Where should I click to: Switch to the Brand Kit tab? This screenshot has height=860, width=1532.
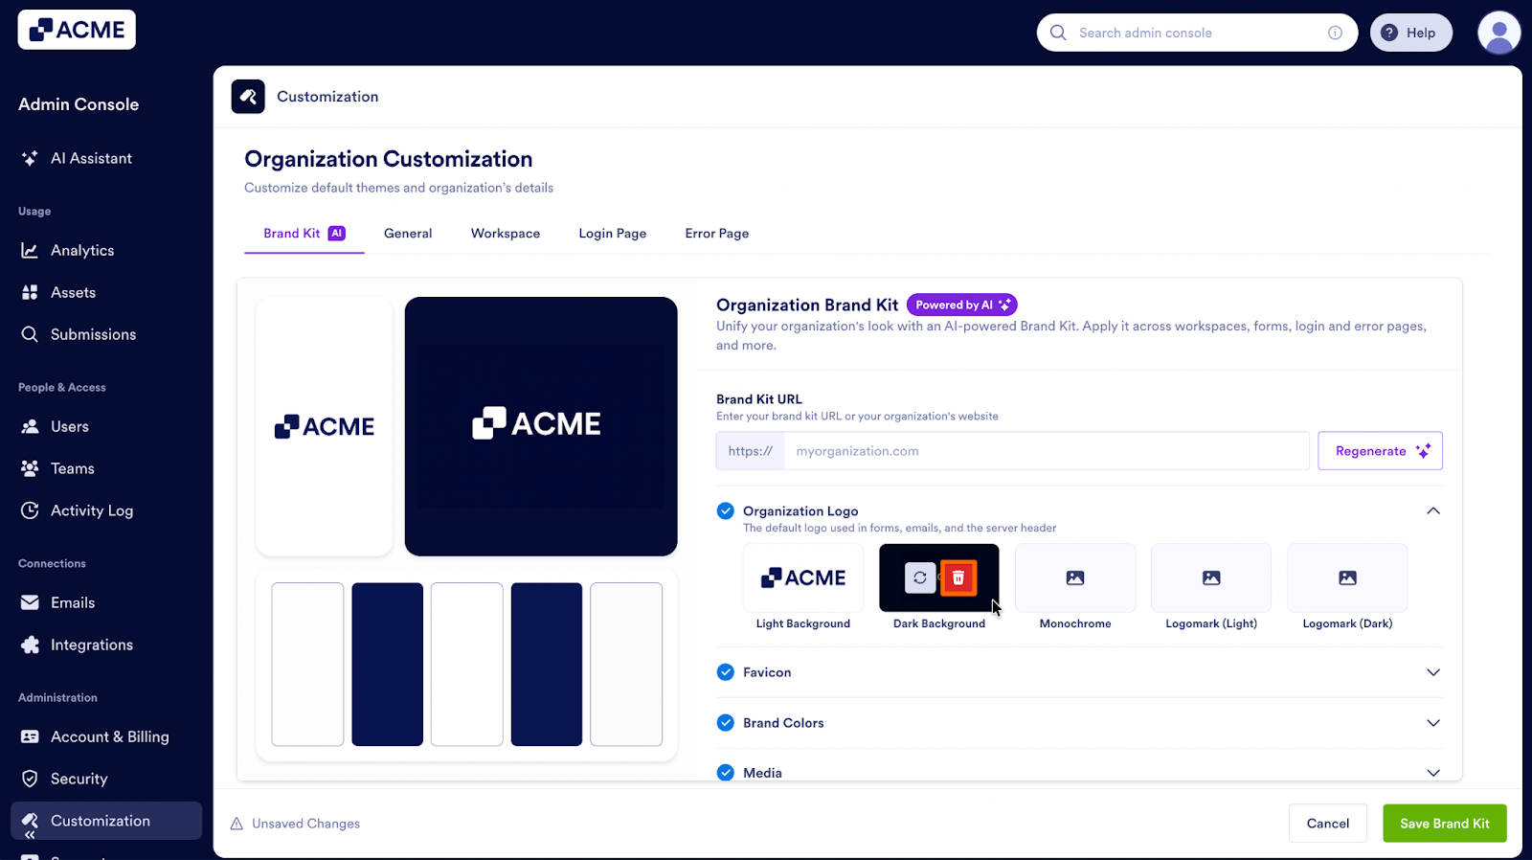click(x=304, y=234)
